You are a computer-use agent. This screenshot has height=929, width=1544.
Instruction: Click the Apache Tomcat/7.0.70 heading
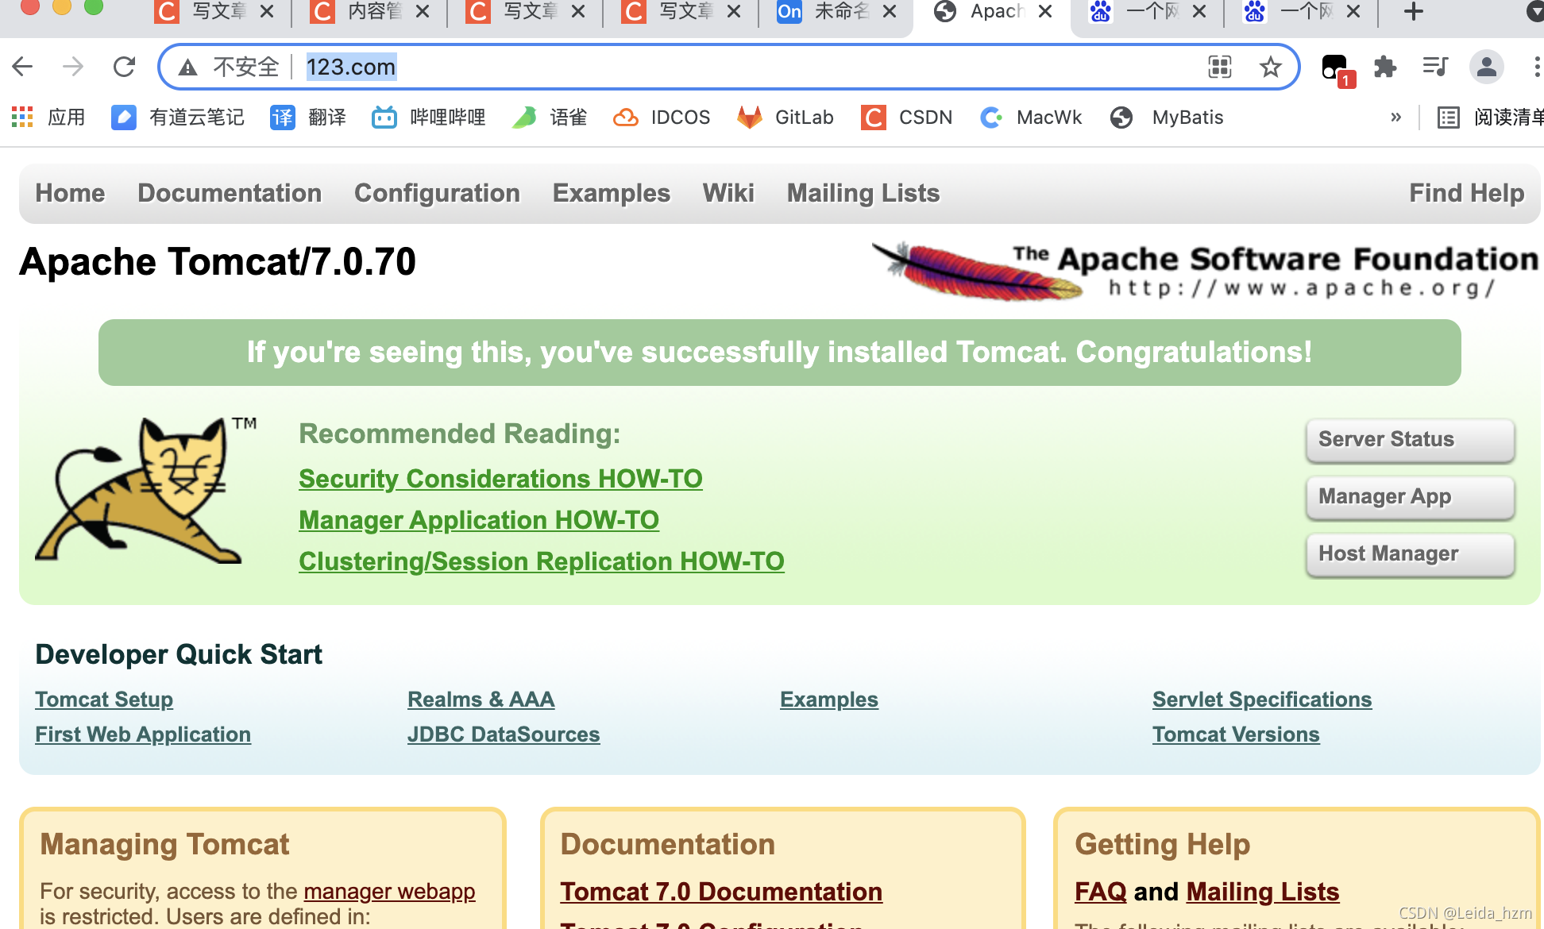(218, 262)
